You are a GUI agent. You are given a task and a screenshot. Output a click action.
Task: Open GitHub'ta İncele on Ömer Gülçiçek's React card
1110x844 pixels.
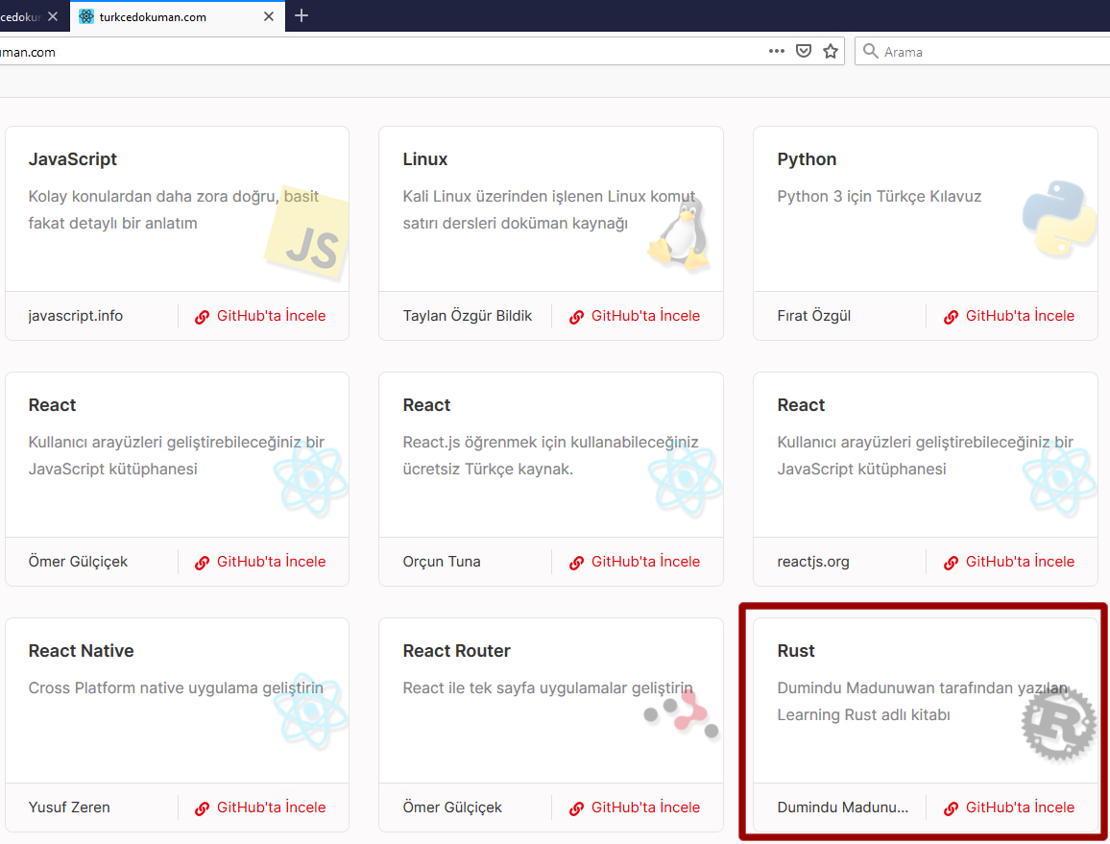coord(260,562)
